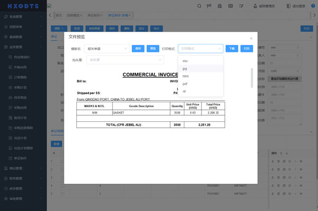Open the megaphone announcements icon
The image size is (318, 211).
pos(209,6)
